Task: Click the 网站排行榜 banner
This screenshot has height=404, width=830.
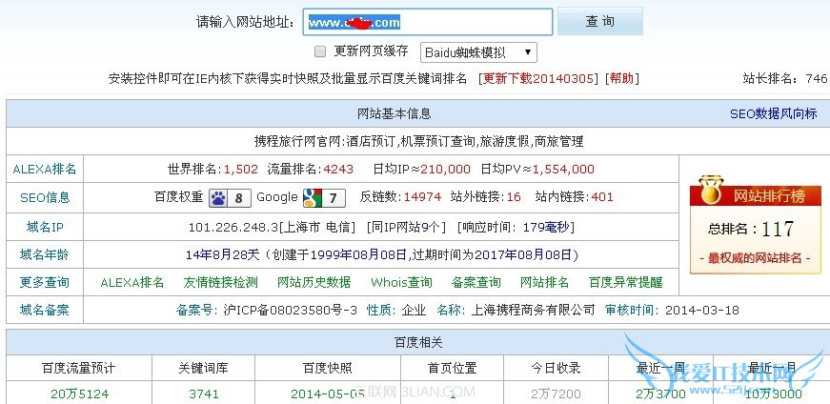Action: pyautogui.click(x=756, y=196)
